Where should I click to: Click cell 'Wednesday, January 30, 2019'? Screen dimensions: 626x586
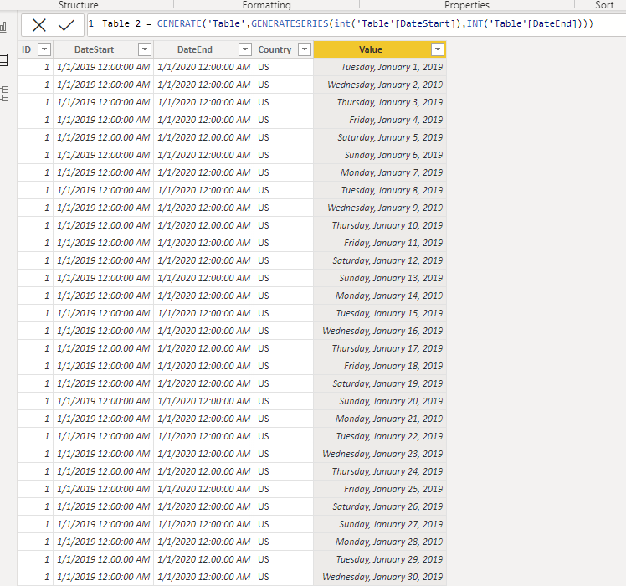coord(380,577)
